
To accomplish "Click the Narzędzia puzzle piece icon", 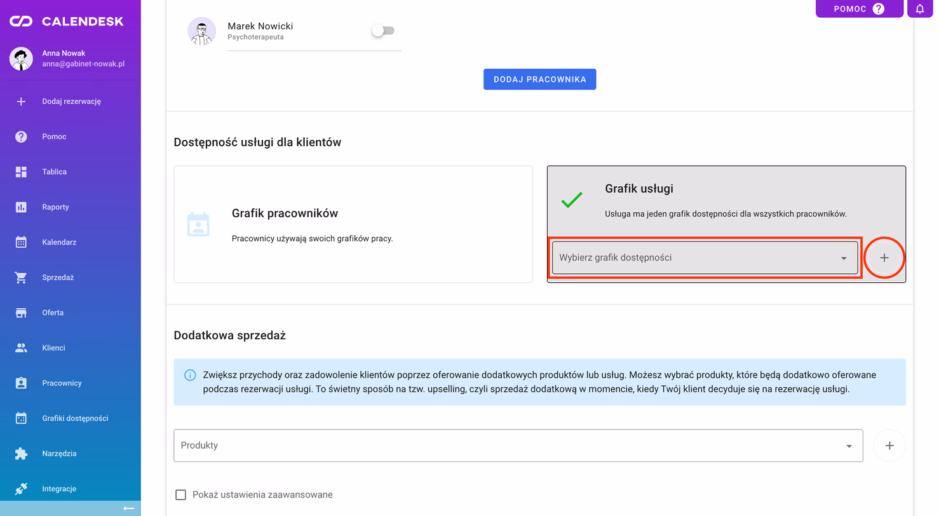I will coord(21,454).
